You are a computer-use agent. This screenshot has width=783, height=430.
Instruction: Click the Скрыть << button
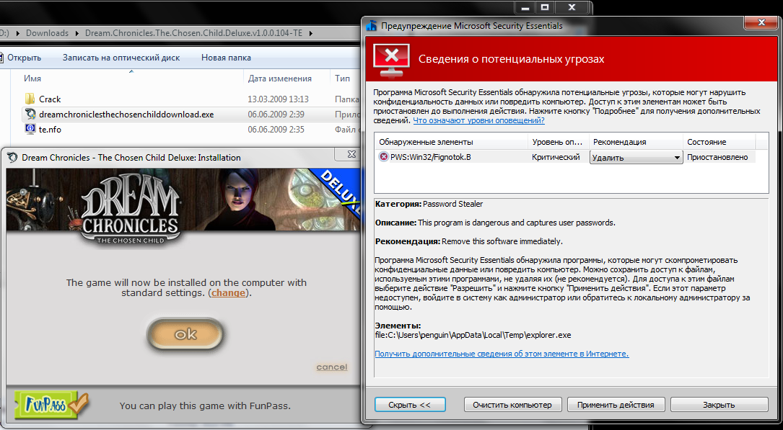click(x=409, y=405)
